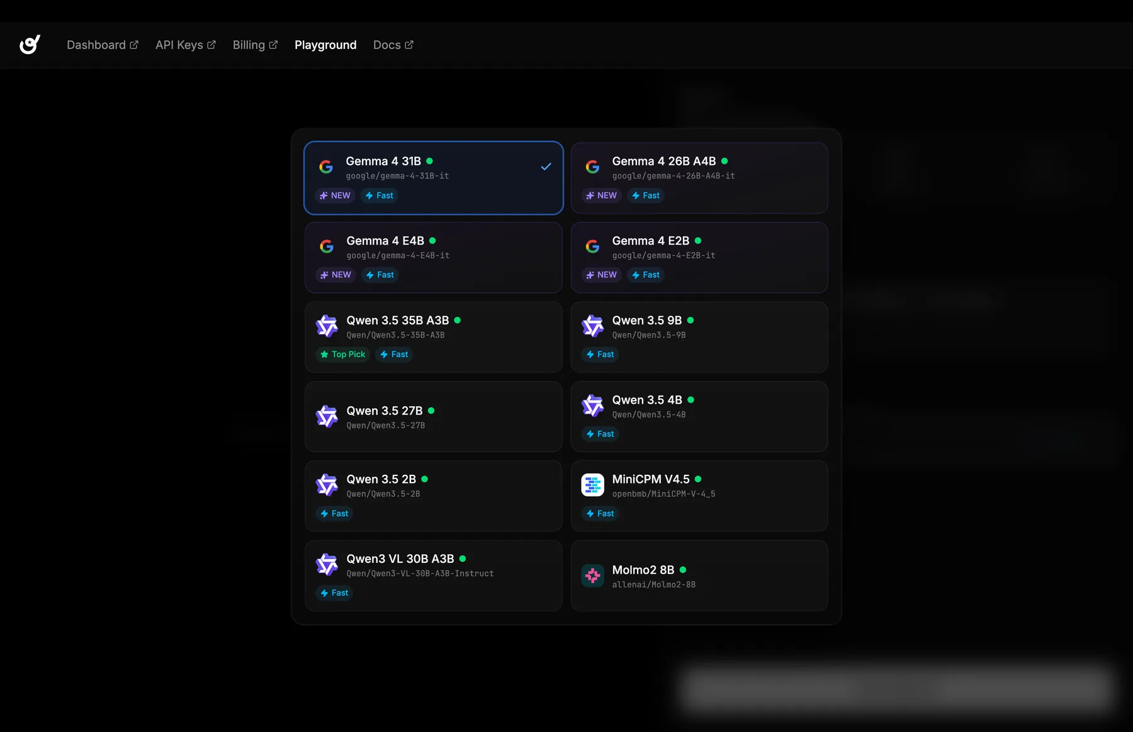Click the Qwen logo on Qwen 3.5 2B

point(327,485)
